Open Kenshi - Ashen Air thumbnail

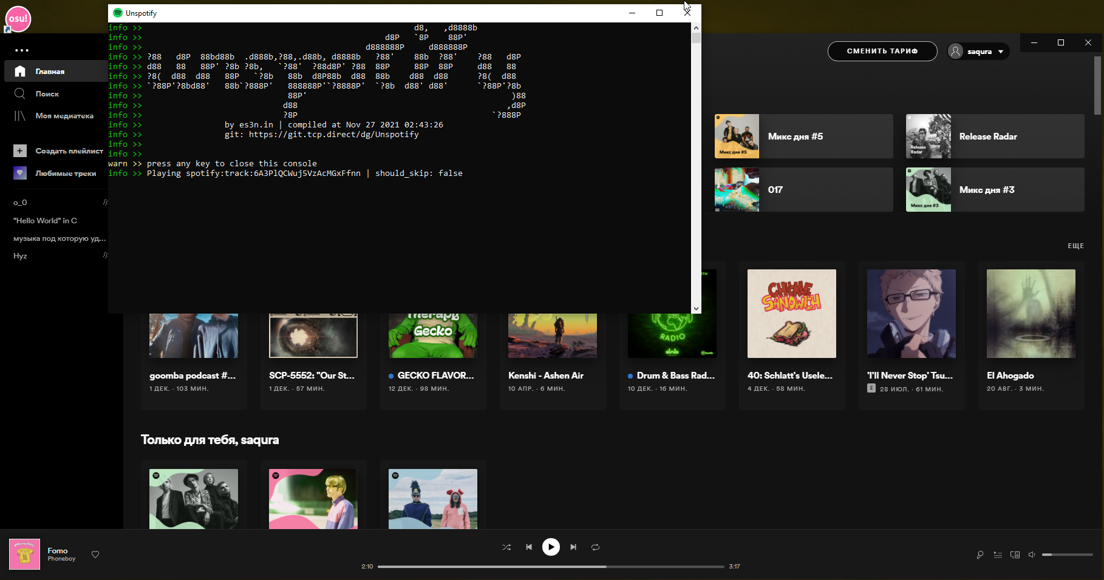click(553, 336)
